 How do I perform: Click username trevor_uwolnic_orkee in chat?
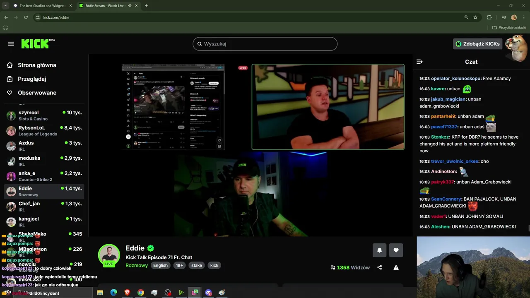click(455, 161)
